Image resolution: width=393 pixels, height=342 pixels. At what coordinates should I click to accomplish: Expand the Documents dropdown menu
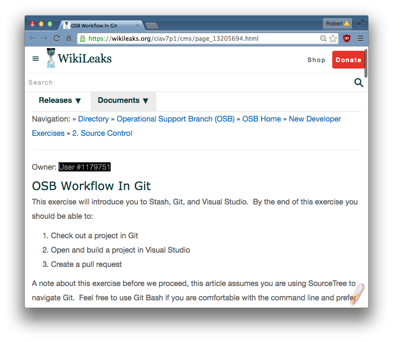123,100
